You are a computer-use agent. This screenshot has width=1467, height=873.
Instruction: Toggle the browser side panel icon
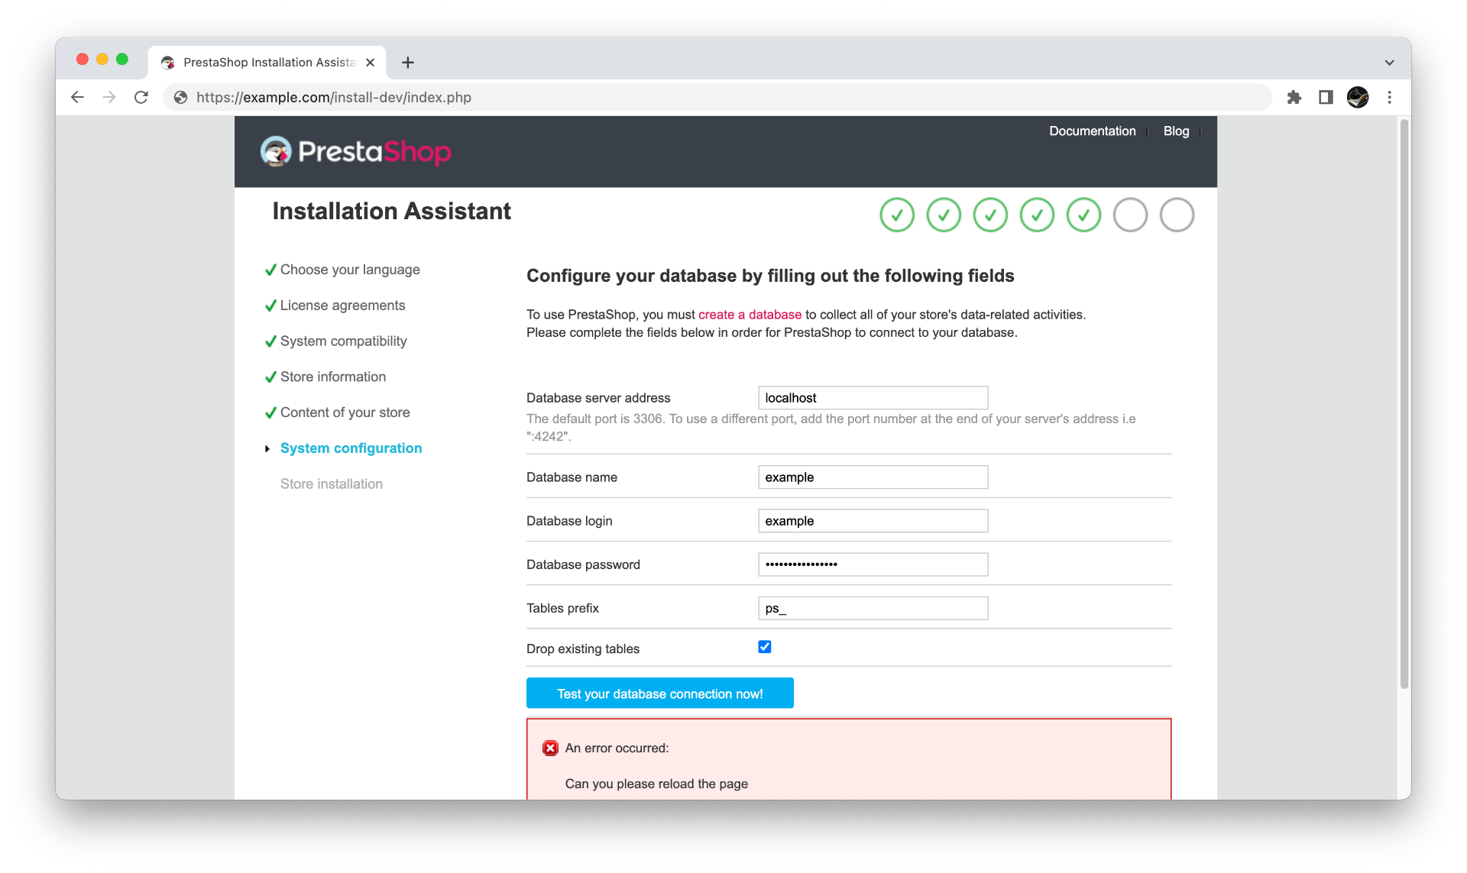1326,97
